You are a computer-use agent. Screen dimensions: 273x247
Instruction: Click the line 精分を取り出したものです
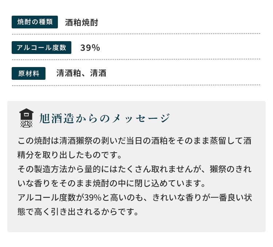click(x=70, y=155)
